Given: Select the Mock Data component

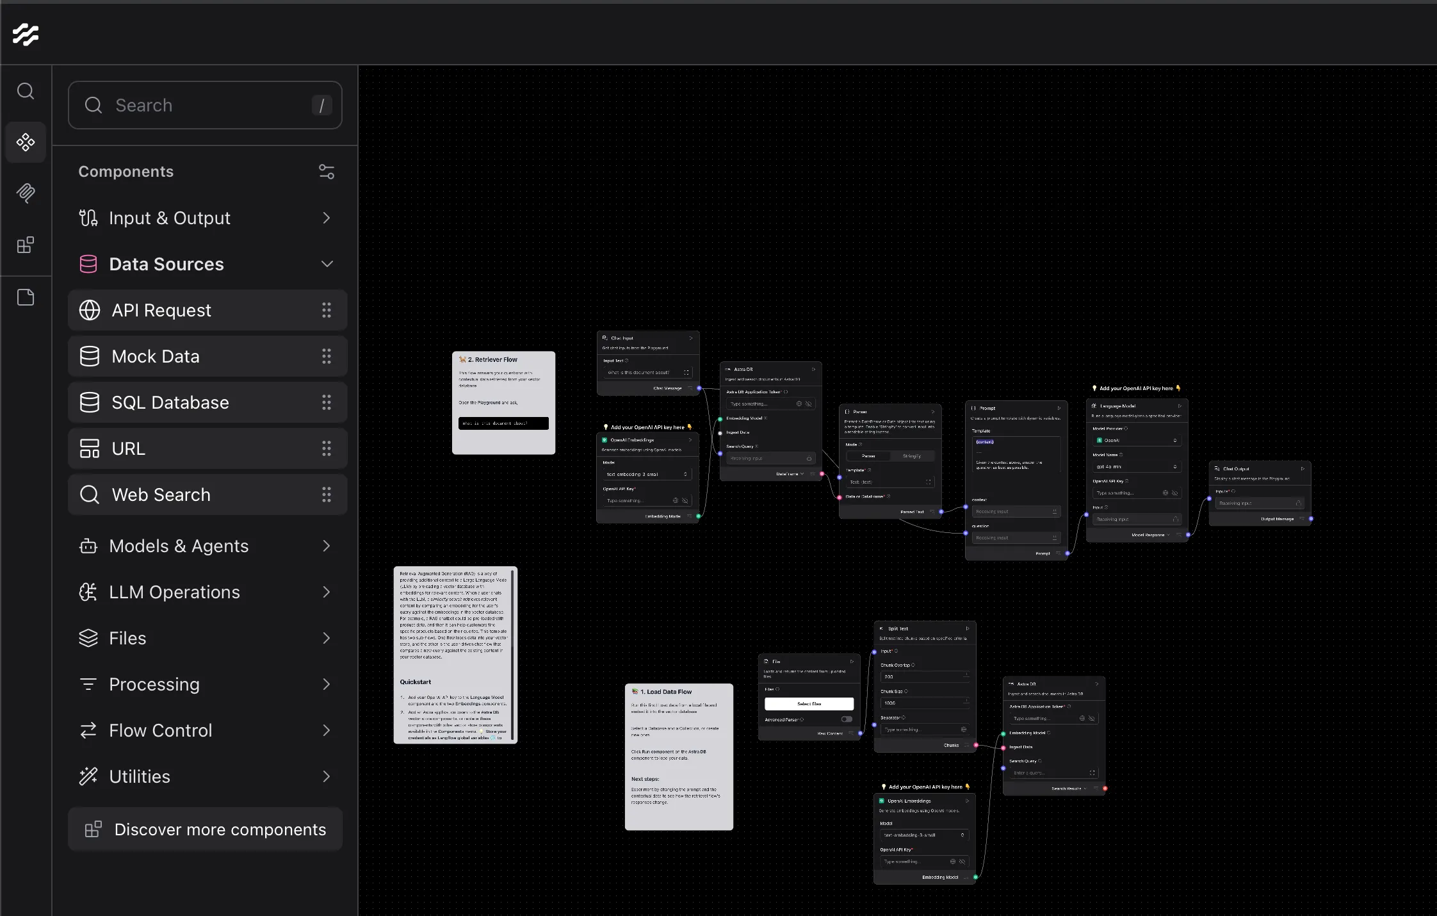Looking at the screenshot, I should tap(156, 356).
